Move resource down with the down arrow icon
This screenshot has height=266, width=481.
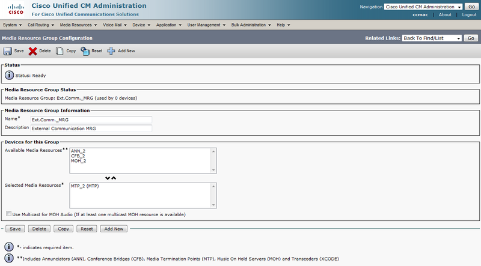108,178
